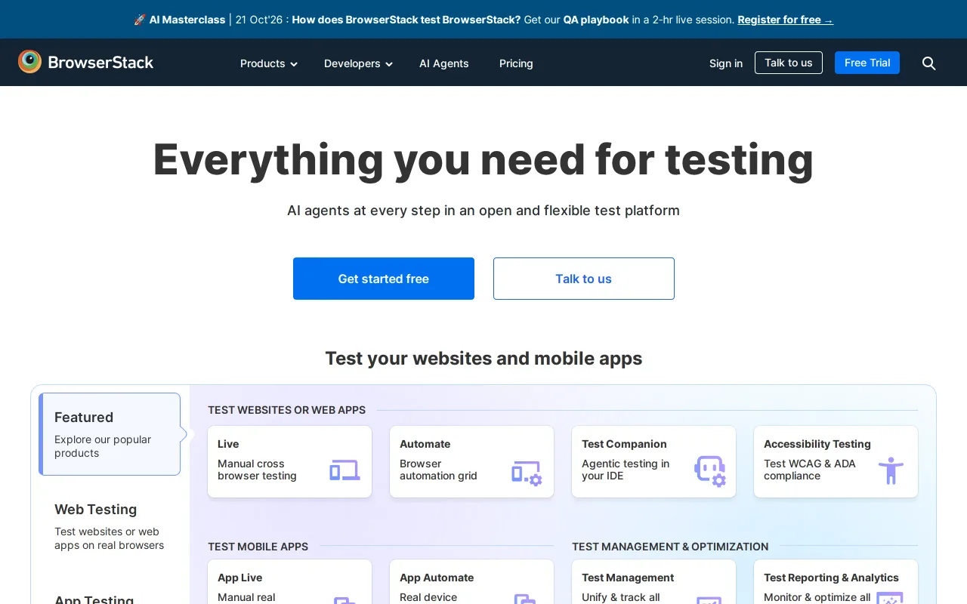Click 'TEST MANAGEMENT & OPTIMIZATION' label
Viewport: 967px width, 604px height.
pos(670,547)
